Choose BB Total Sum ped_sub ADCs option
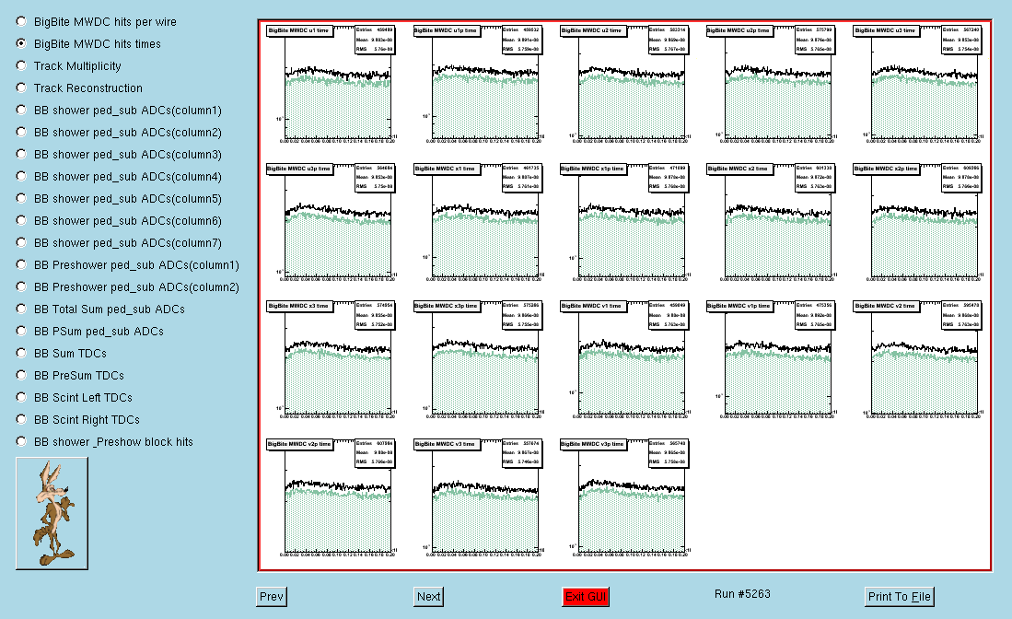This screenshot has height=619, width=1012. [21, 309]
